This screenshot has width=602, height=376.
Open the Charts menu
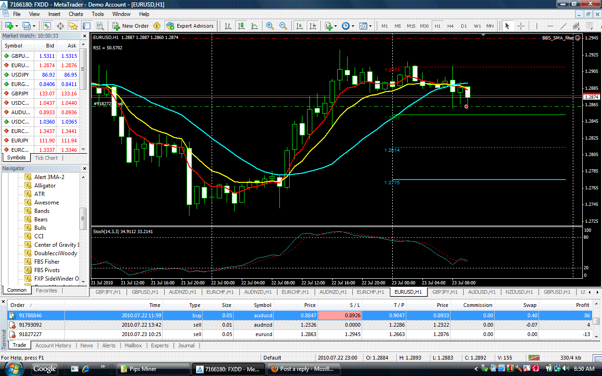pos(76,14)
